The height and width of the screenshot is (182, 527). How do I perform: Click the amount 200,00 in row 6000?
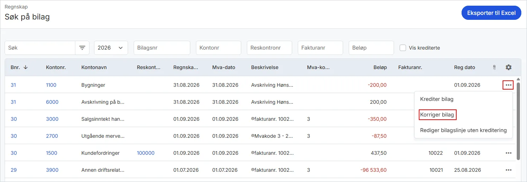pos(378,102)
